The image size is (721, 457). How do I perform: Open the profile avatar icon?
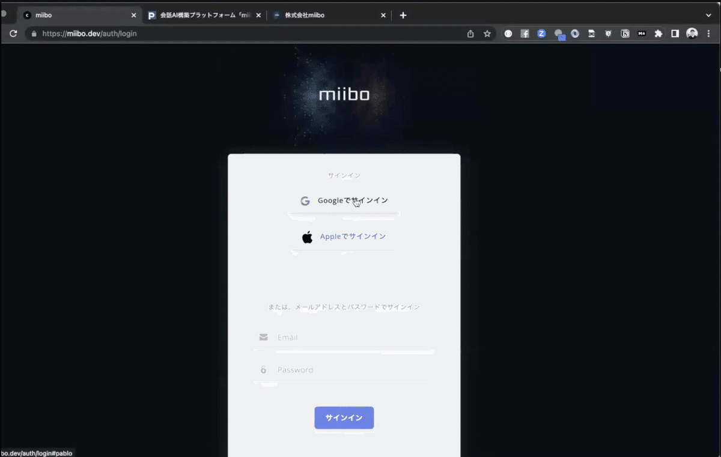692,34
